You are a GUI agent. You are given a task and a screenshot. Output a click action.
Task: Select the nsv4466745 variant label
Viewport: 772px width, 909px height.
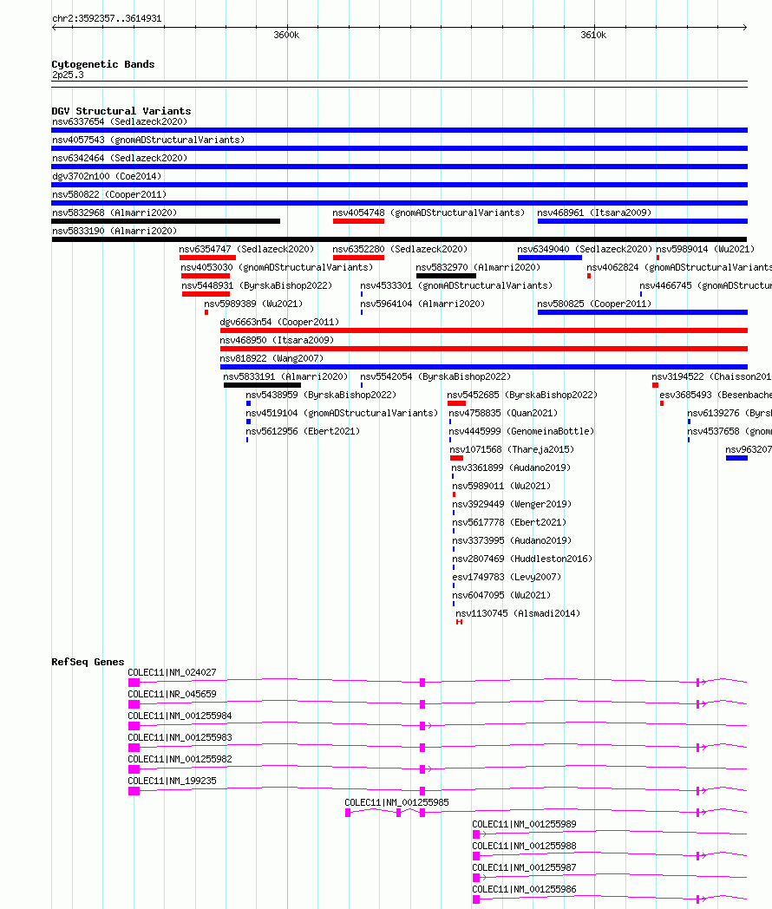pyautogui.click(x=705, y=286)
